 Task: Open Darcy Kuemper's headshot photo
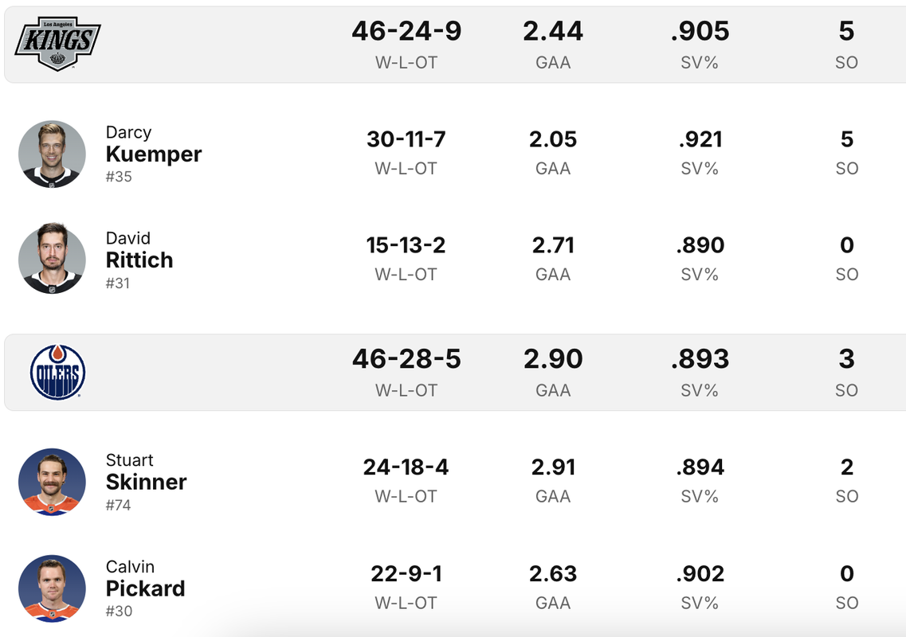[52, 154]
